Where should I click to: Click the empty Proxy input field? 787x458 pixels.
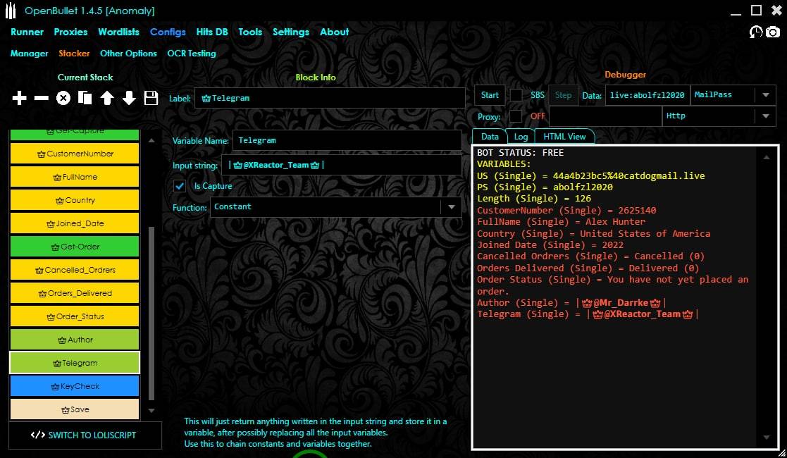(x=605, y=116)
